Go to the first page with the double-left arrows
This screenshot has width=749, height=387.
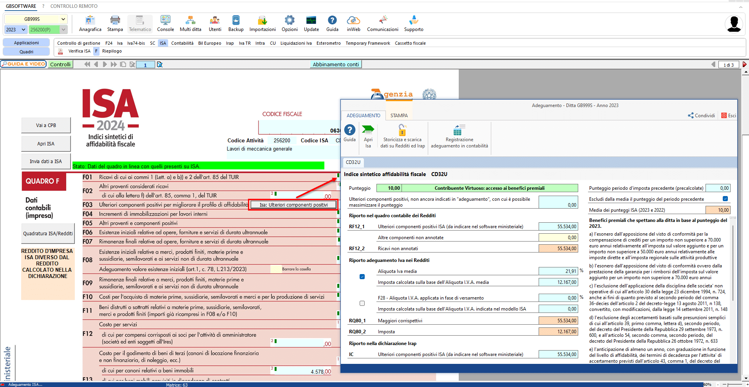[x=87, y=64]
